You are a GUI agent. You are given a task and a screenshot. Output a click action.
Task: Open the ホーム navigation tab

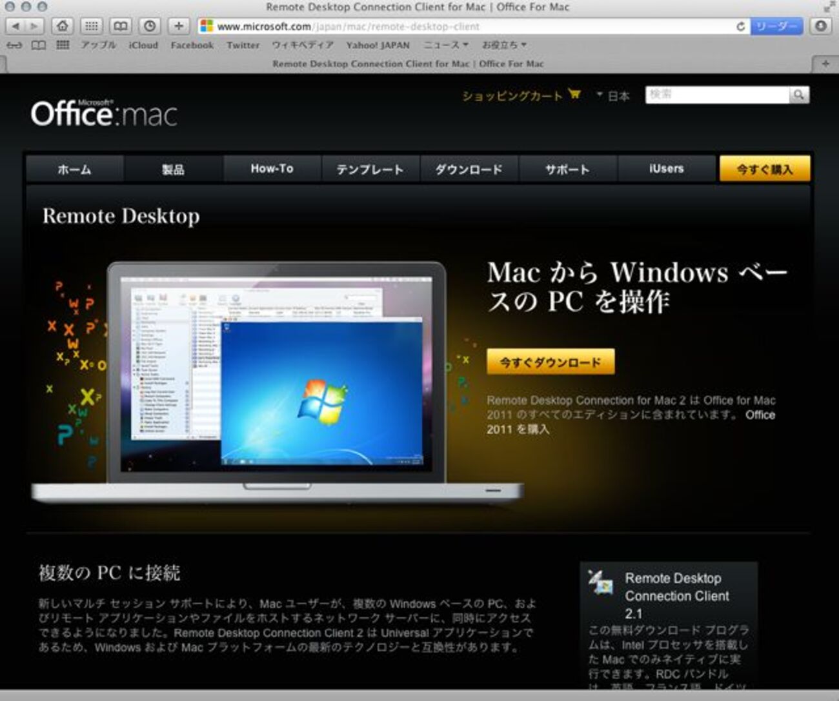[74, 169]
